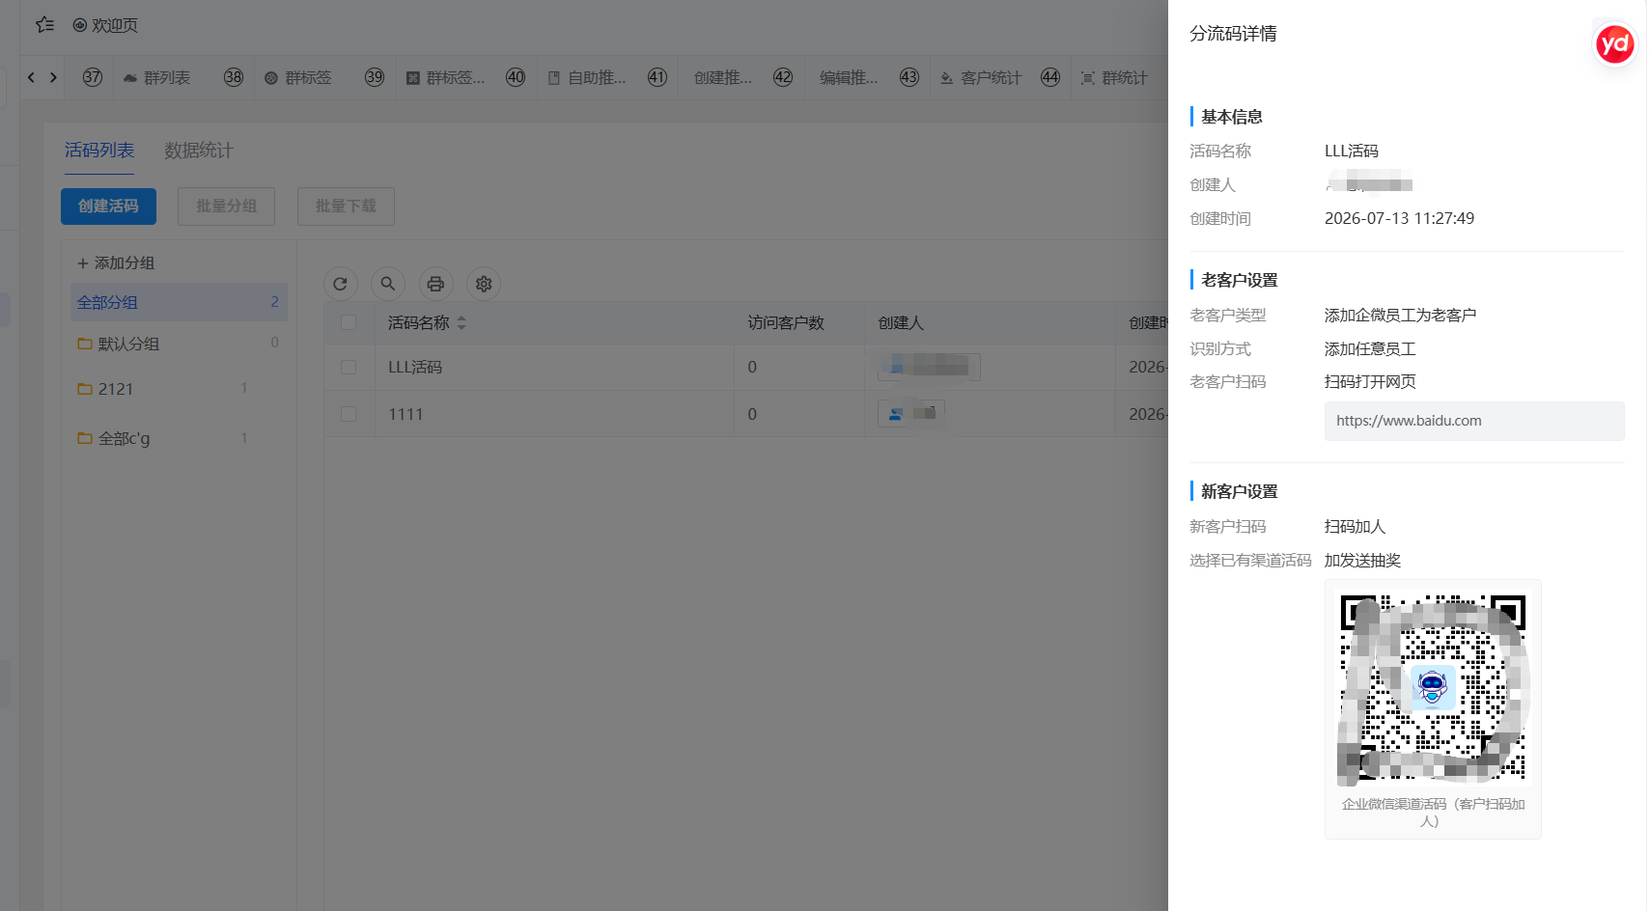This screenshot has width=1650, height=911.
Task: Click the 扫码打开网页 value
Action: coord(1370,381)
